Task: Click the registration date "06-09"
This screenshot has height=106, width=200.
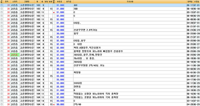Action: pyautogui.click(x=190, y=16)
